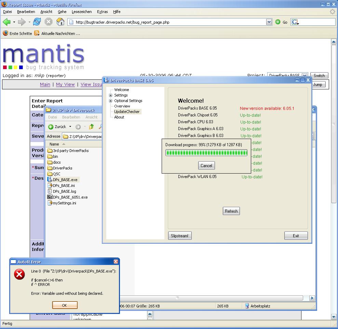This screenshot has width=338, height=329.
Task: Open the URL address bar dropdown
Action: point(269,22)
